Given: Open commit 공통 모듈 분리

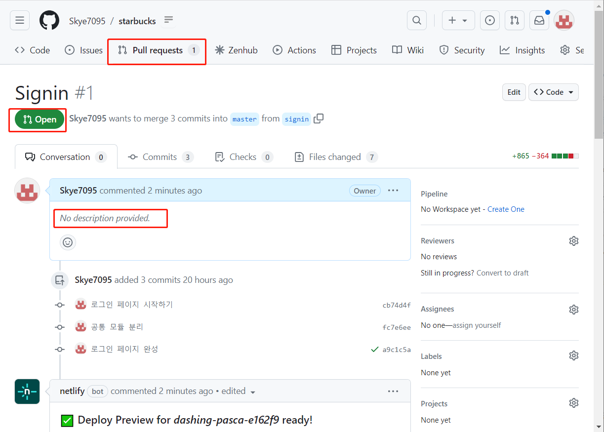Looking at the screenshot, I should click(117, 327).
